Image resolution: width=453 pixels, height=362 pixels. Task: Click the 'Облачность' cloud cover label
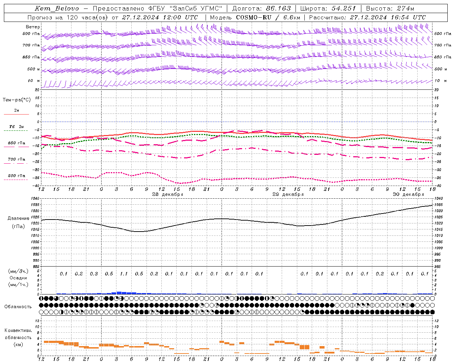tap(18, 306)
